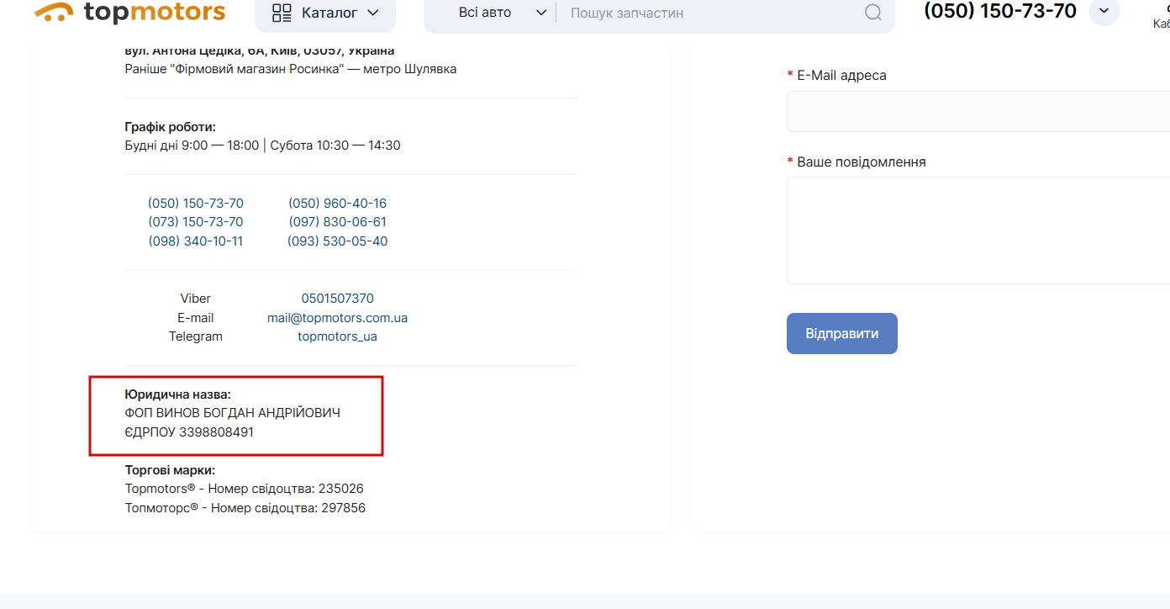The height and width of the screenshot is (609, 1170).
Task: Expand the phone numbers chevron in header
Action: (1104, 11)
